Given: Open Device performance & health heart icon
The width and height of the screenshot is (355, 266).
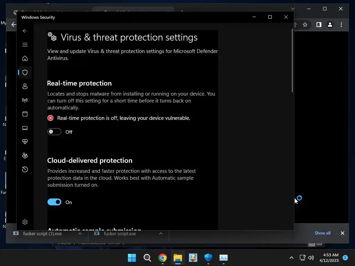Looking at the screenshot, I should pyautogui.click(x=25, y=142).
